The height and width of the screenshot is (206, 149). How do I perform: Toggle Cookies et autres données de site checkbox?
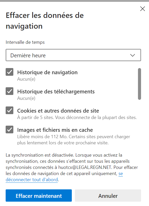[9, 110]
